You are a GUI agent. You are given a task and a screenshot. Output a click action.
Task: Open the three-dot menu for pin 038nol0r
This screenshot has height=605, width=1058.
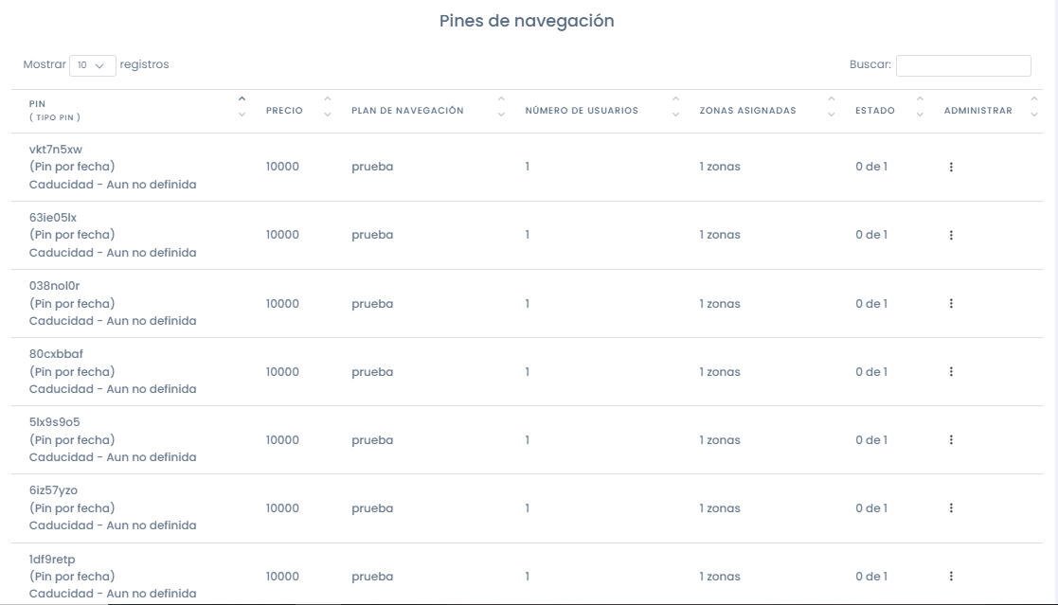[951, 304]
